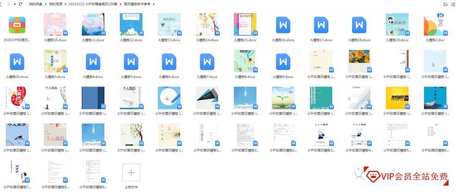The image size is (457, 194).
Task: Select the JL模板15.docx thumbnail
Action: tap(245, 24)
